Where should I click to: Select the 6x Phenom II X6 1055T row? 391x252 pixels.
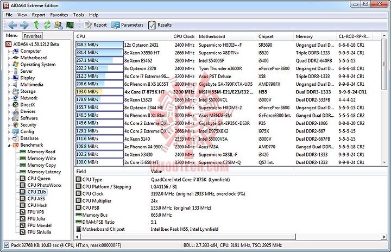point(228,84)
